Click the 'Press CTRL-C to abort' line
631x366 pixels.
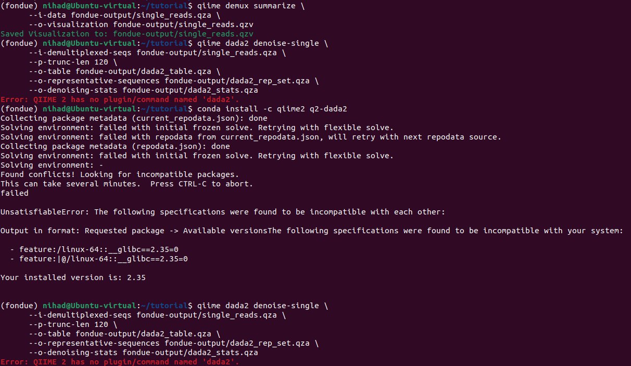click(x=127, y=184)
